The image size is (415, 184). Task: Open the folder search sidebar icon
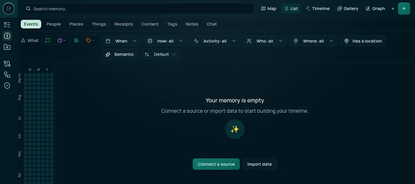click(7, 47)
